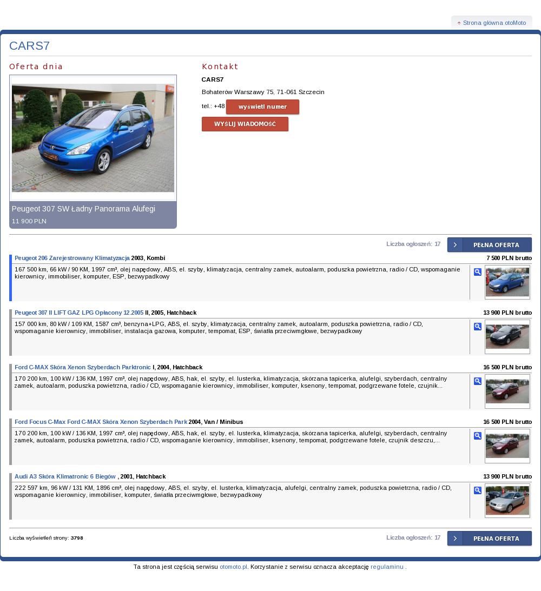Click the CARS7 page heading

29,45
